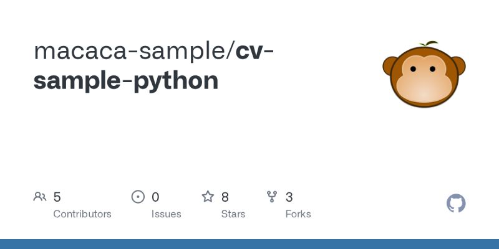Open the monkey avatar image

[424, 74]
